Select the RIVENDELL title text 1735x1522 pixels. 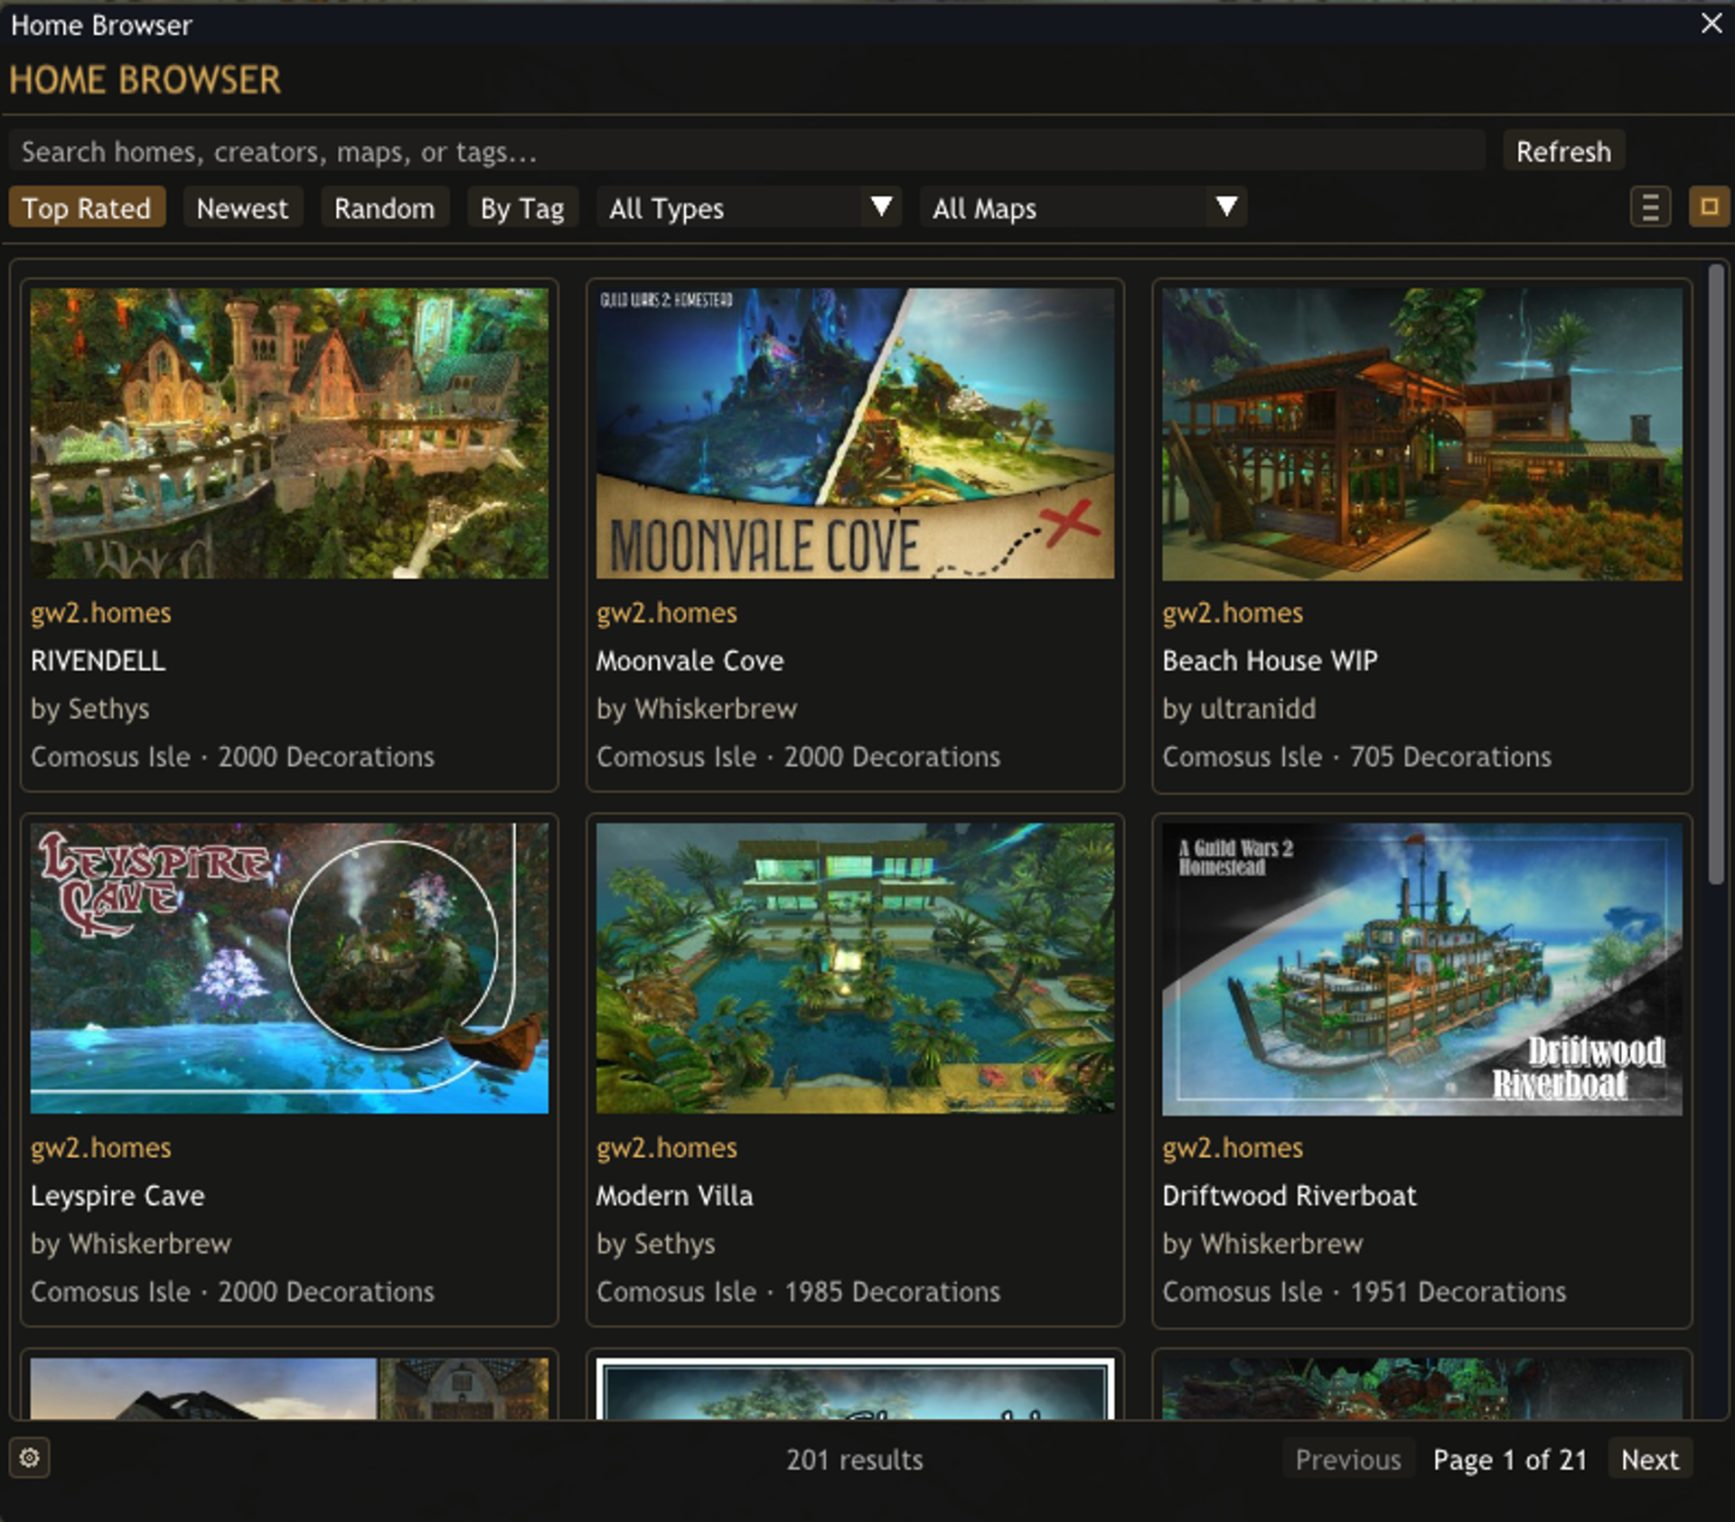(x=98, y=660)
